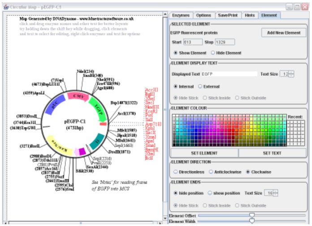
Task: Decrease the display text size stepper
Action: (x=291, y=76)
